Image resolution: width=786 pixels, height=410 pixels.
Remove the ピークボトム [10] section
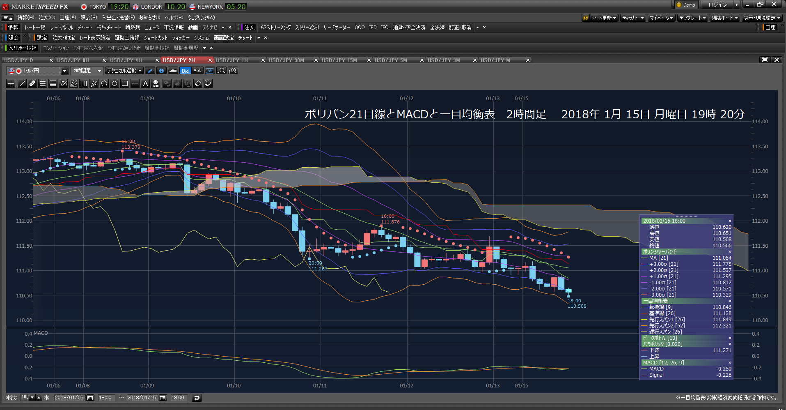pyautogui.click(x=730, y=338)
